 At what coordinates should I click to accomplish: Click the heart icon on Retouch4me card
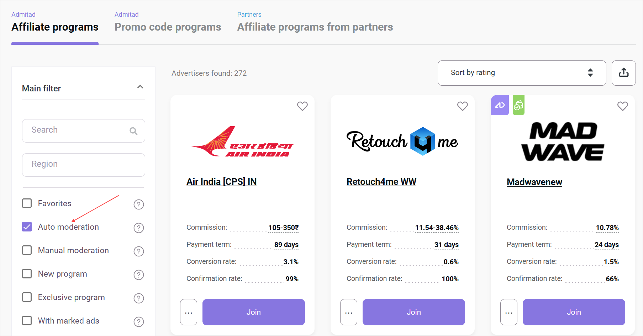pyautogui.click(x=463, y=106)
